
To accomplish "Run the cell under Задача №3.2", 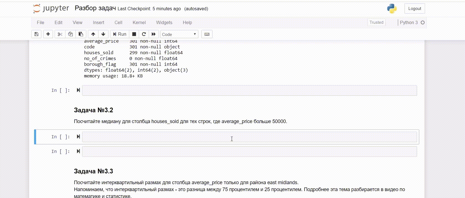I will click(x=78, y=137).
